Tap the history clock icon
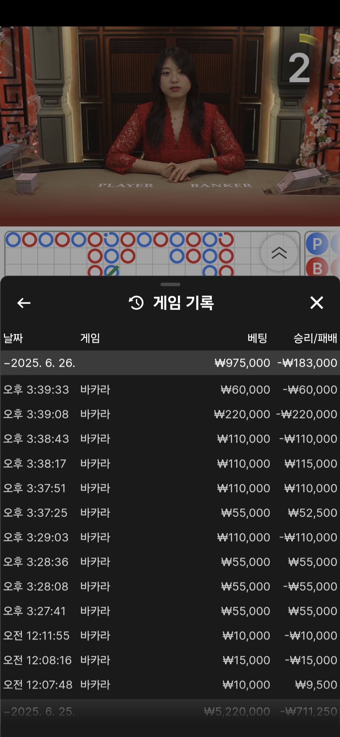This screenshot has height=737, width=340. click(136, 303)
